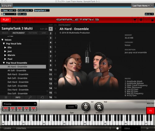This screenshot has width=155, height=131.
Task: Click the magnifier search icon under browser
Action: pyautogui.click(x=30, y=97)
